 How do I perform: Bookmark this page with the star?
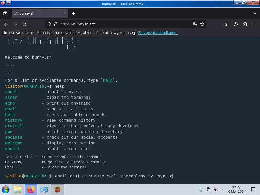click(x=202, y=24)
